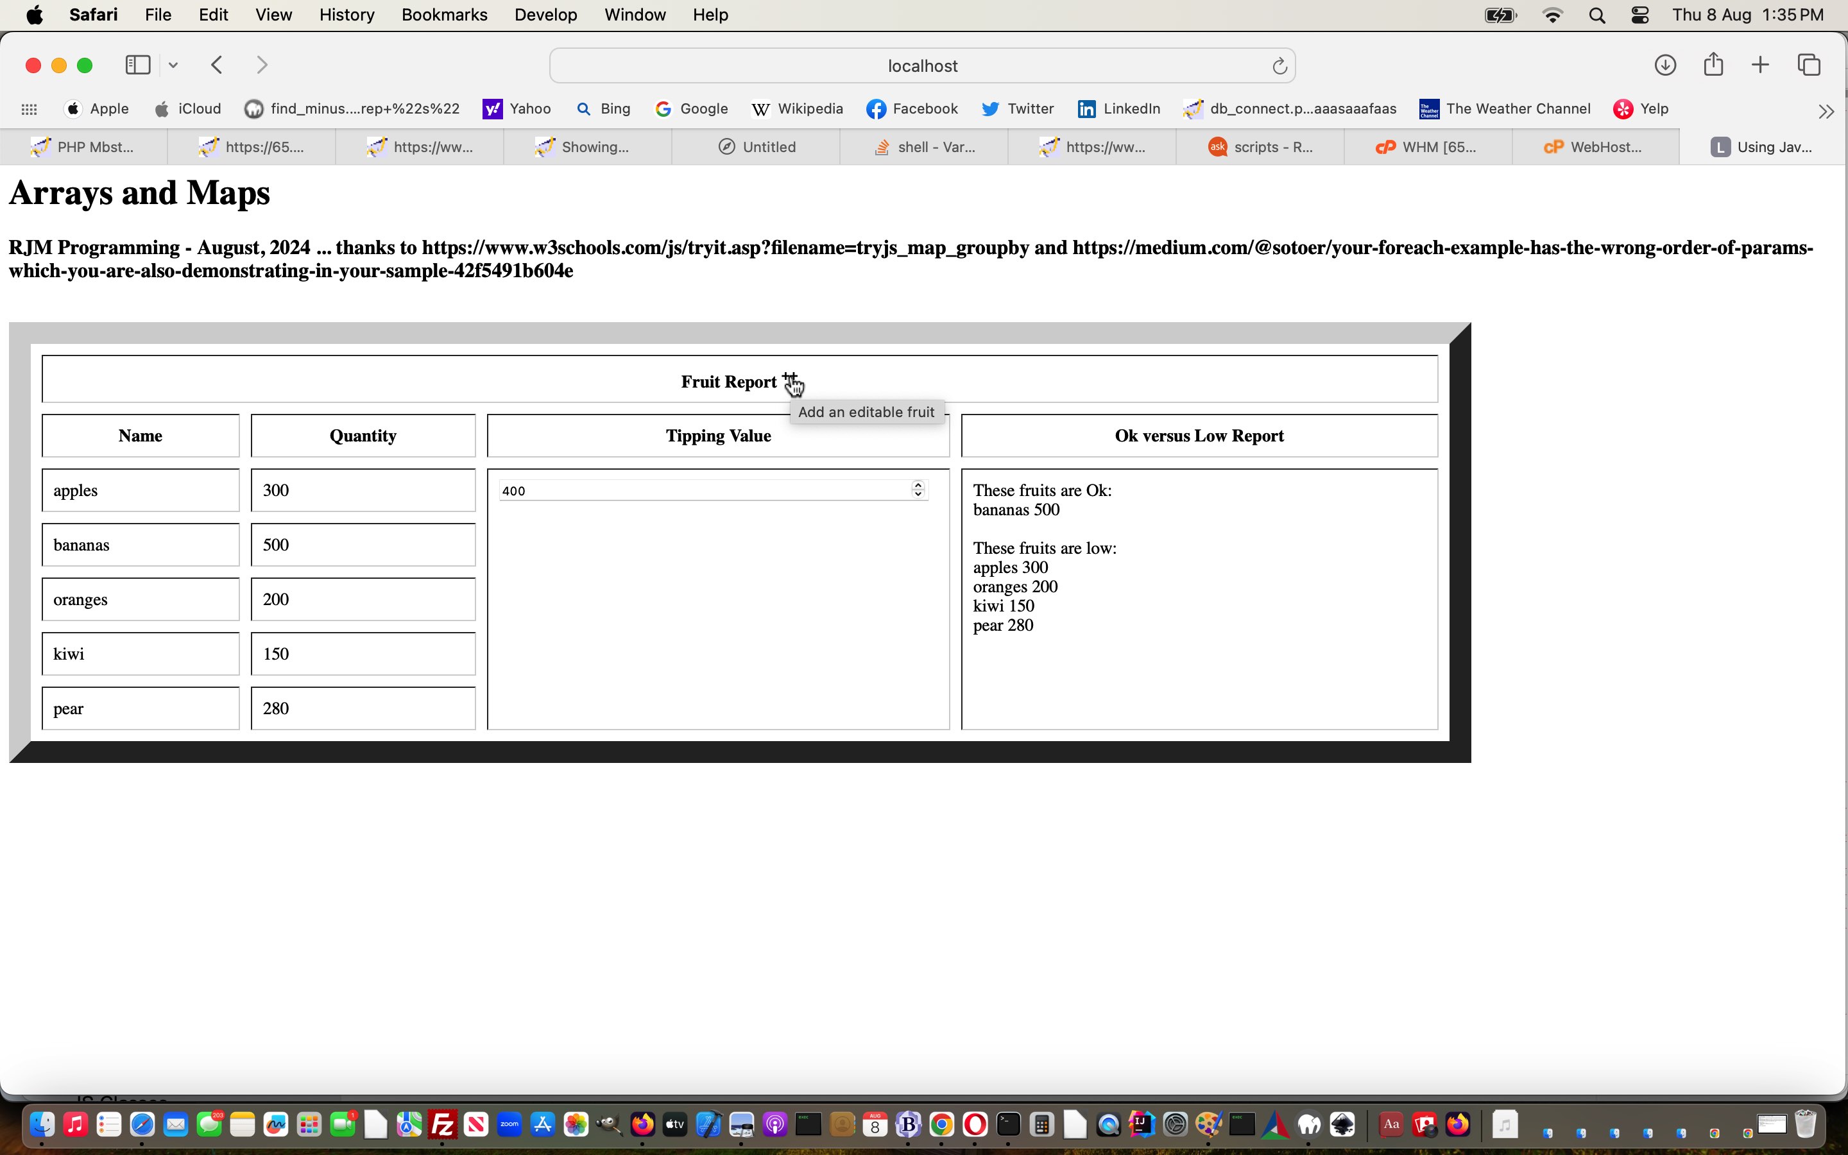
Task: Click the Facebook bookmark icon
Action: tap(877, 108)
